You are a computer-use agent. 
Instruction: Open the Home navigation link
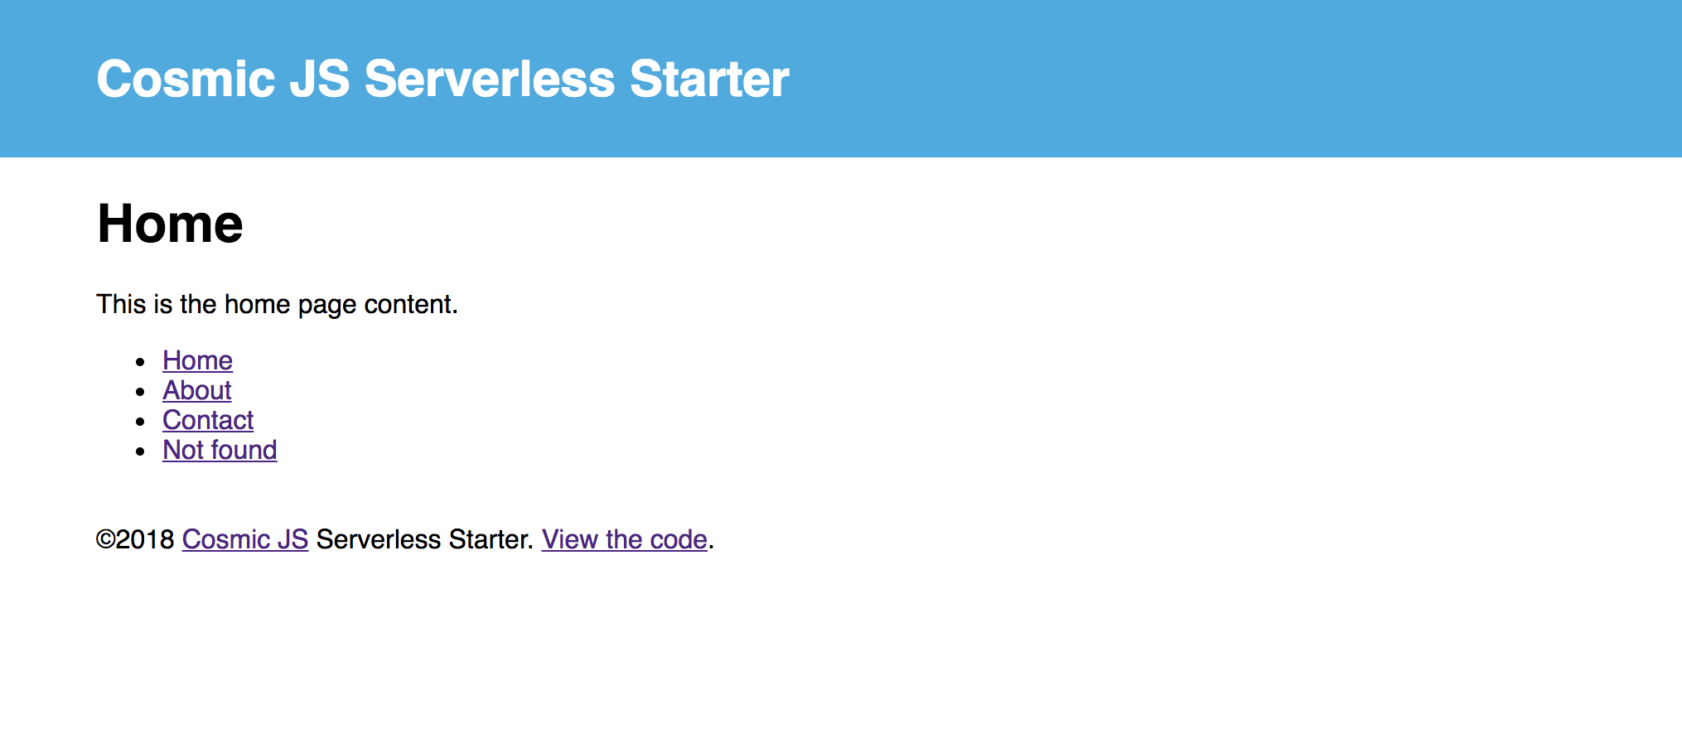(197, 360)
